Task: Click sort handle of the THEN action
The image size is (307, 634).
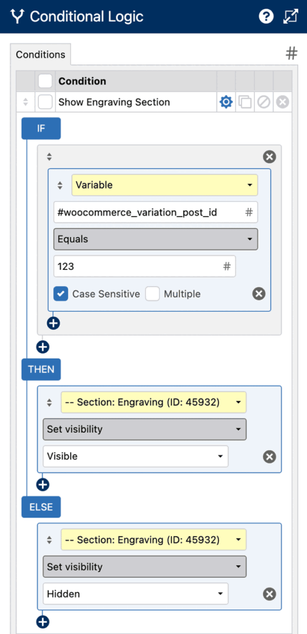Action: click(x=50, y=402)
